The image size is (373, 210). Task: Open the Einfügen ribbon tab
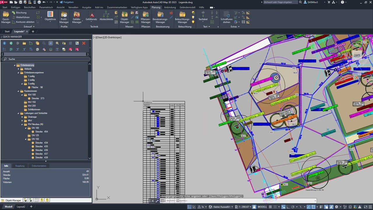pyautogui.click(x=16, y=7)
